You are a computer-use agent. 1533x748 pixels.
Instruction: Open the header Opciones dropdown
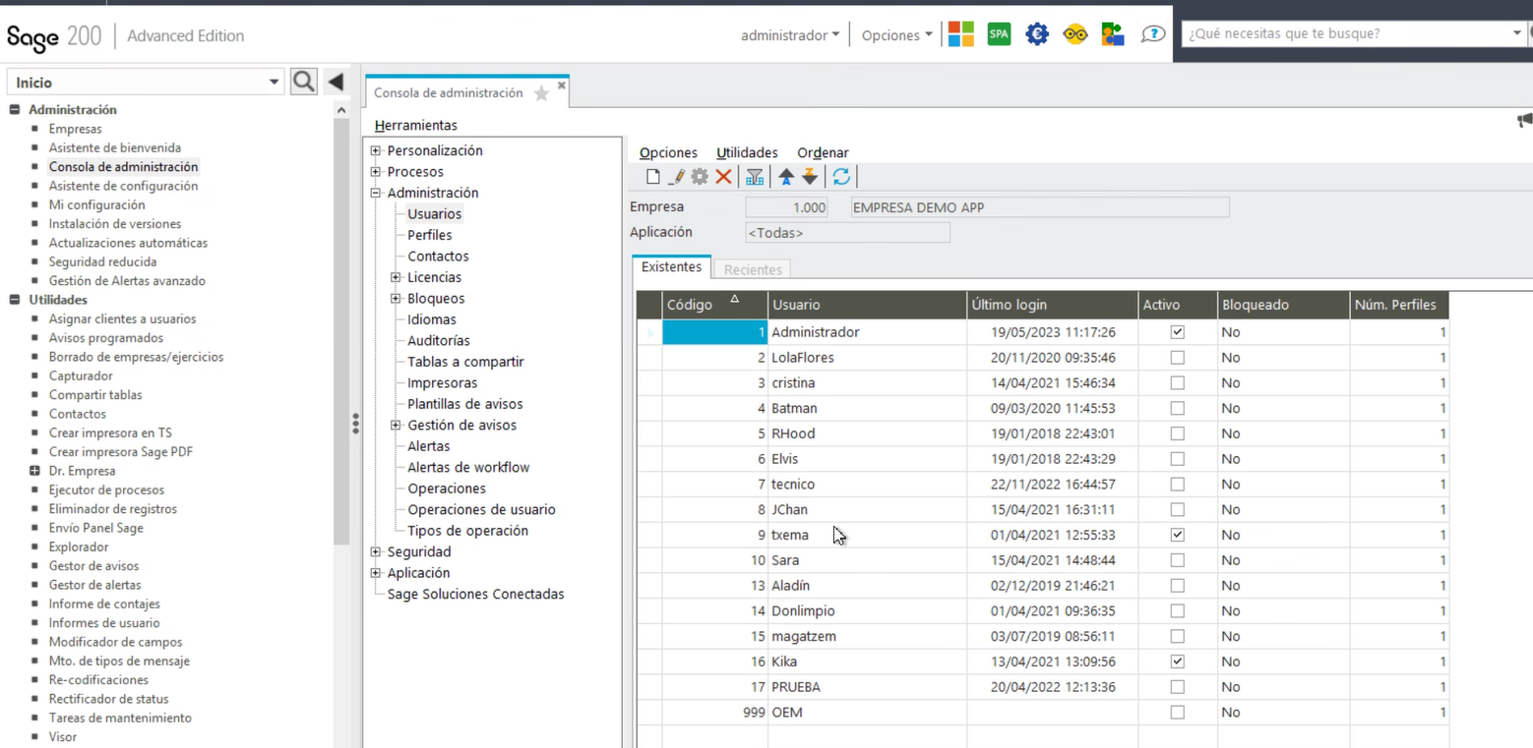[896, 35]
